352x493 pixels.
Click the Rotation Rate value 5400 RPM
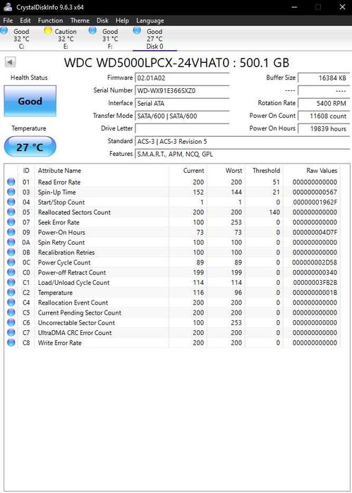(x=324, y=103)
